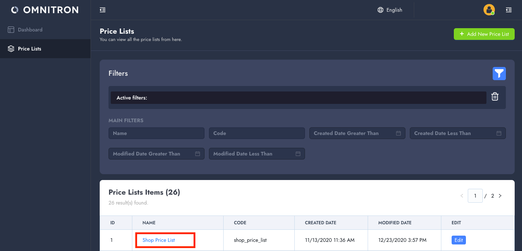Click the Omnitron logo icon
522x251 pixels.
[x=15, y=10]
